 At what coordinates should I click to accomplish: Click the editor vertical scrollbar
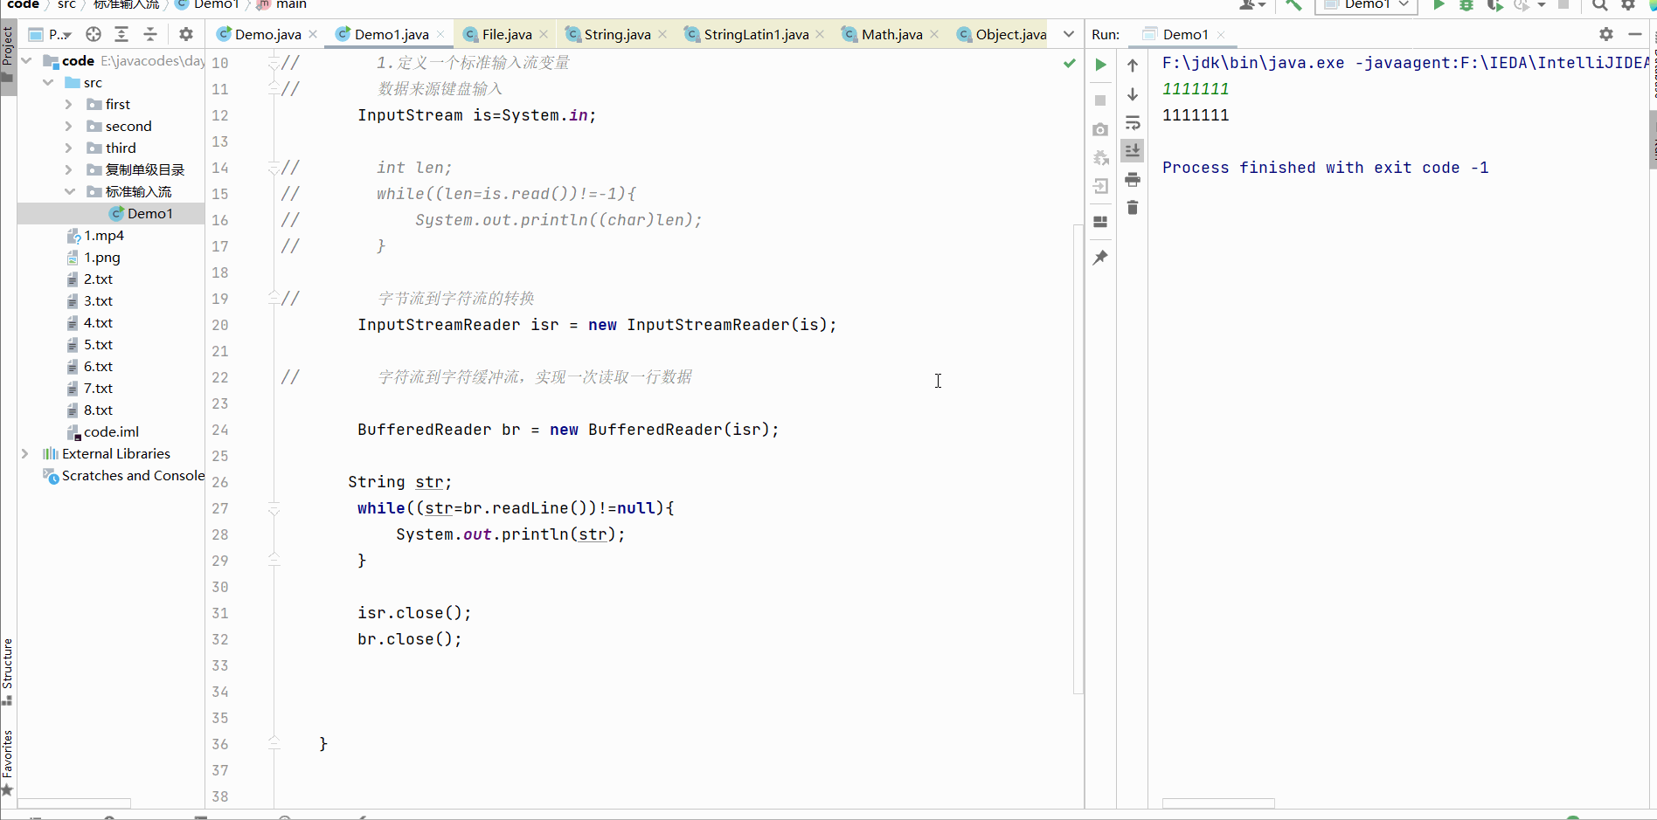tap(1078, 458)
